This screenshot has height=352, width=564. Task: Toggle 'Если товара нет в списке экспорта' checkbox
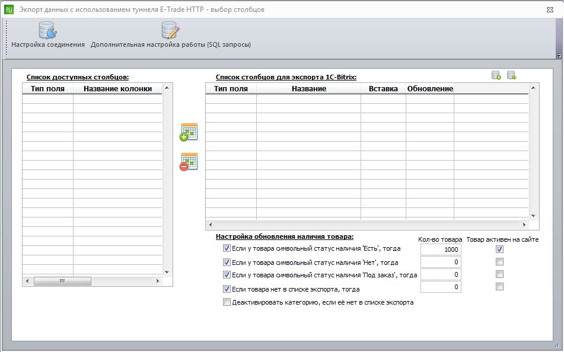227,289
